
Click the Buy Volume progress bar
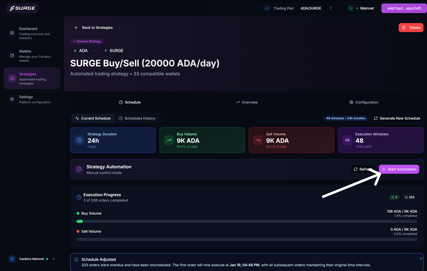[x=247, y=221]
